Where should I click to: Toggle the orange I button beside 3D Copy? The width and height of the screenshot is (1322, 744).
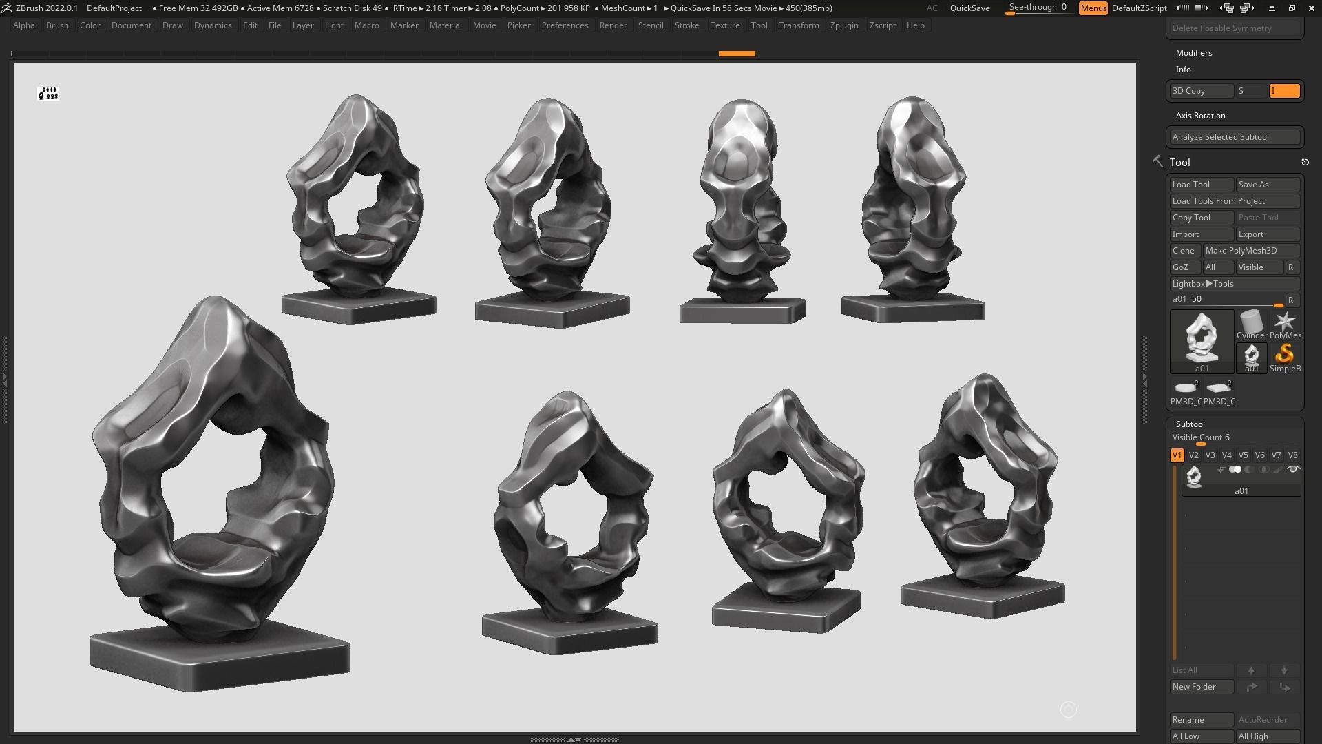click(1284, 91)
